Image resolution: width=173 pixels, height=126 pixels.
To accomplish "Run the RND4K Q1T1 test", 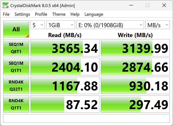I will [x=16, y=104].
